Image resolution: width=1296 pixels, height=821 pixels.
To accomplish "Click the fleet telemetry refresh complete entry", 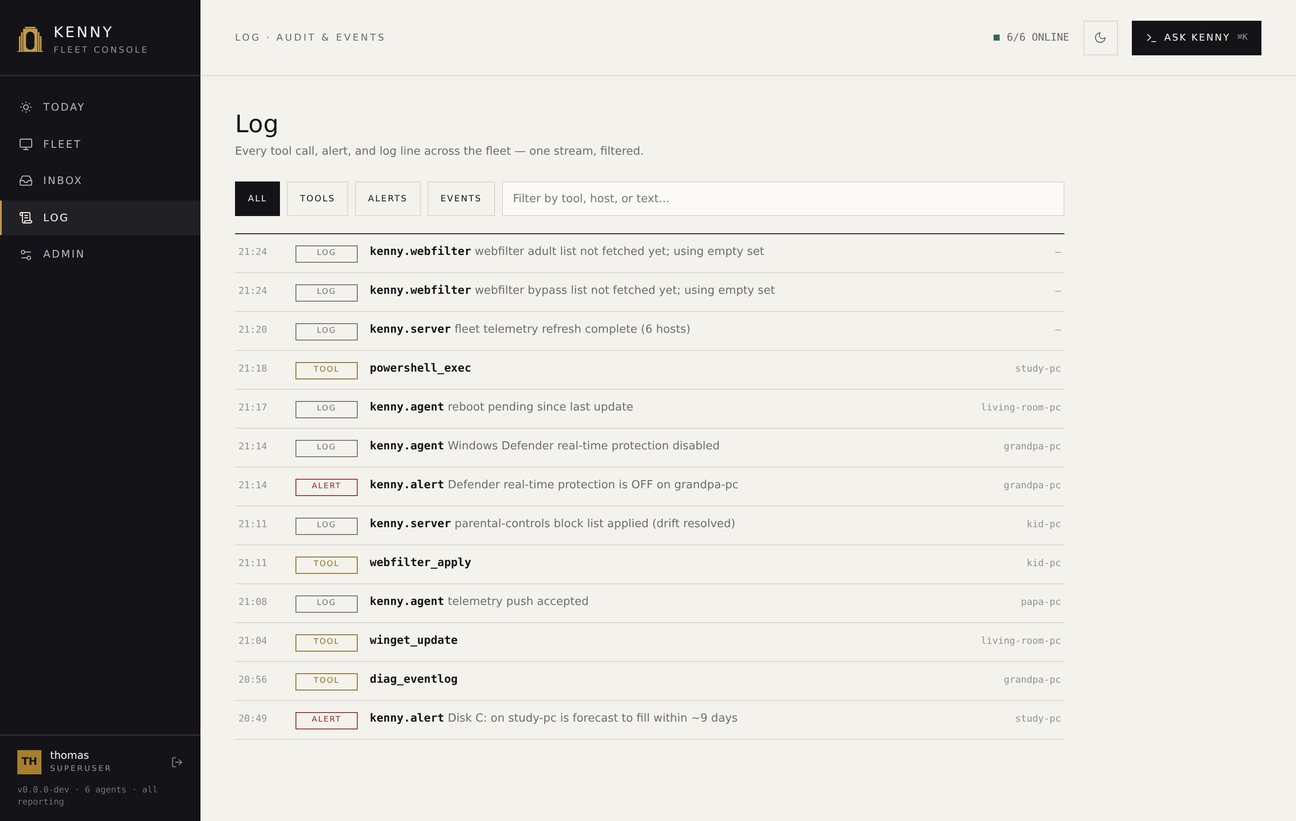I will coord(649,331).
